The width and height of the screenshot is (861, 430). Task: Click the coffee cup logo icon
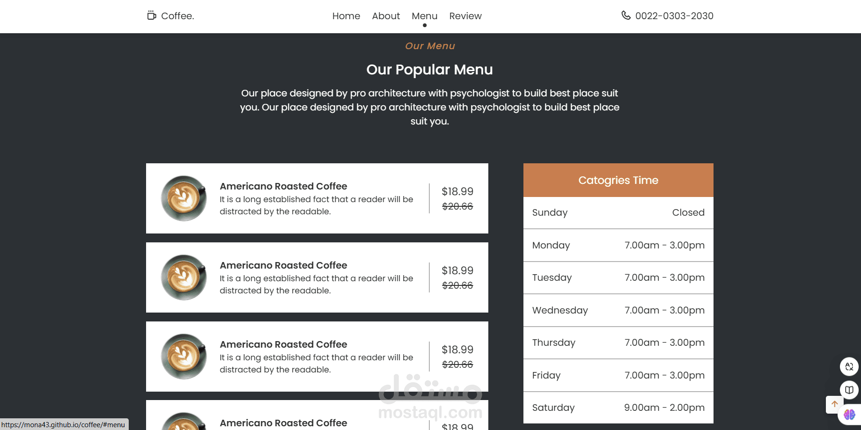click(151, 15)
